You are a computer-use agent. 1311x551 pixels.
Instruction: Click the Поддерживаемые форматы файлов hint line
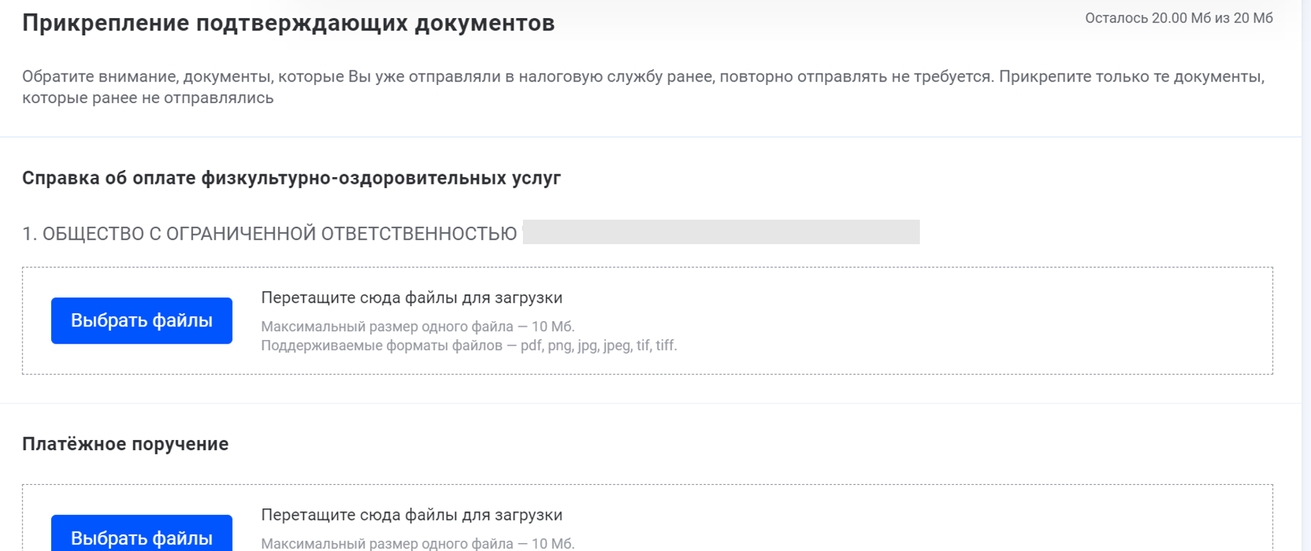(468, 346)
